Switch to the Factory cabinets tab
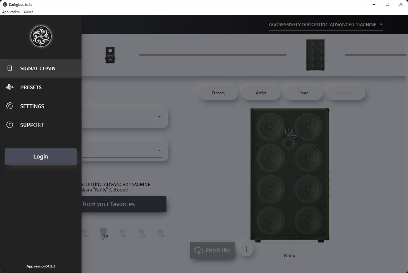 [218, 93]
